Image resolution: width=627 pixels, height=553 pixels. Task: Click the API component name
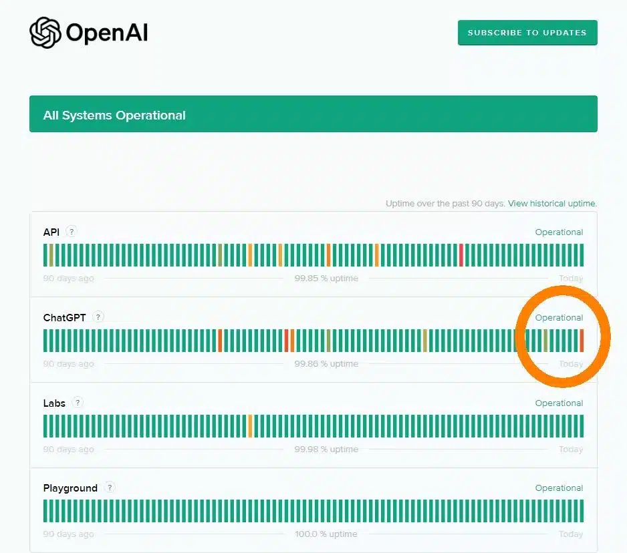(x=51, y=232)
